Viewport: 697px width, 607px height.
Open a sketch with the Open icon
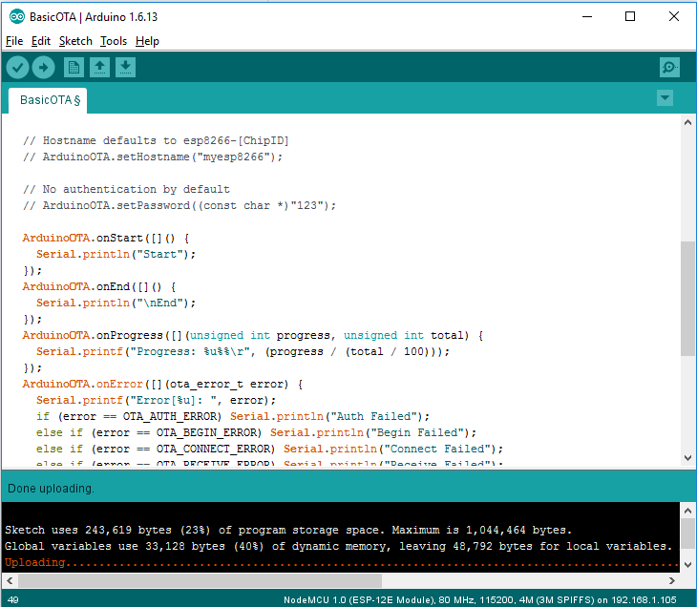[99, 67]
